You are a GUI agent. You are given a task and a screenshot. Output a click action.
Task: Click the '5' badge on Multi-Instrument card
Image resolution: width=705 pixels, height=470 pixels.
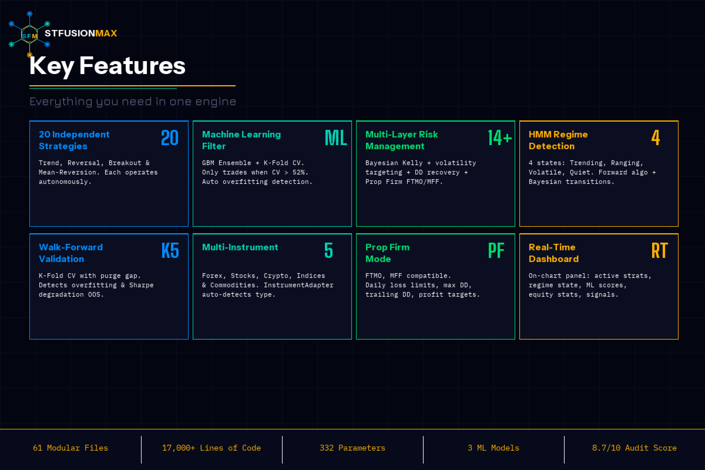tap(328, 250)
